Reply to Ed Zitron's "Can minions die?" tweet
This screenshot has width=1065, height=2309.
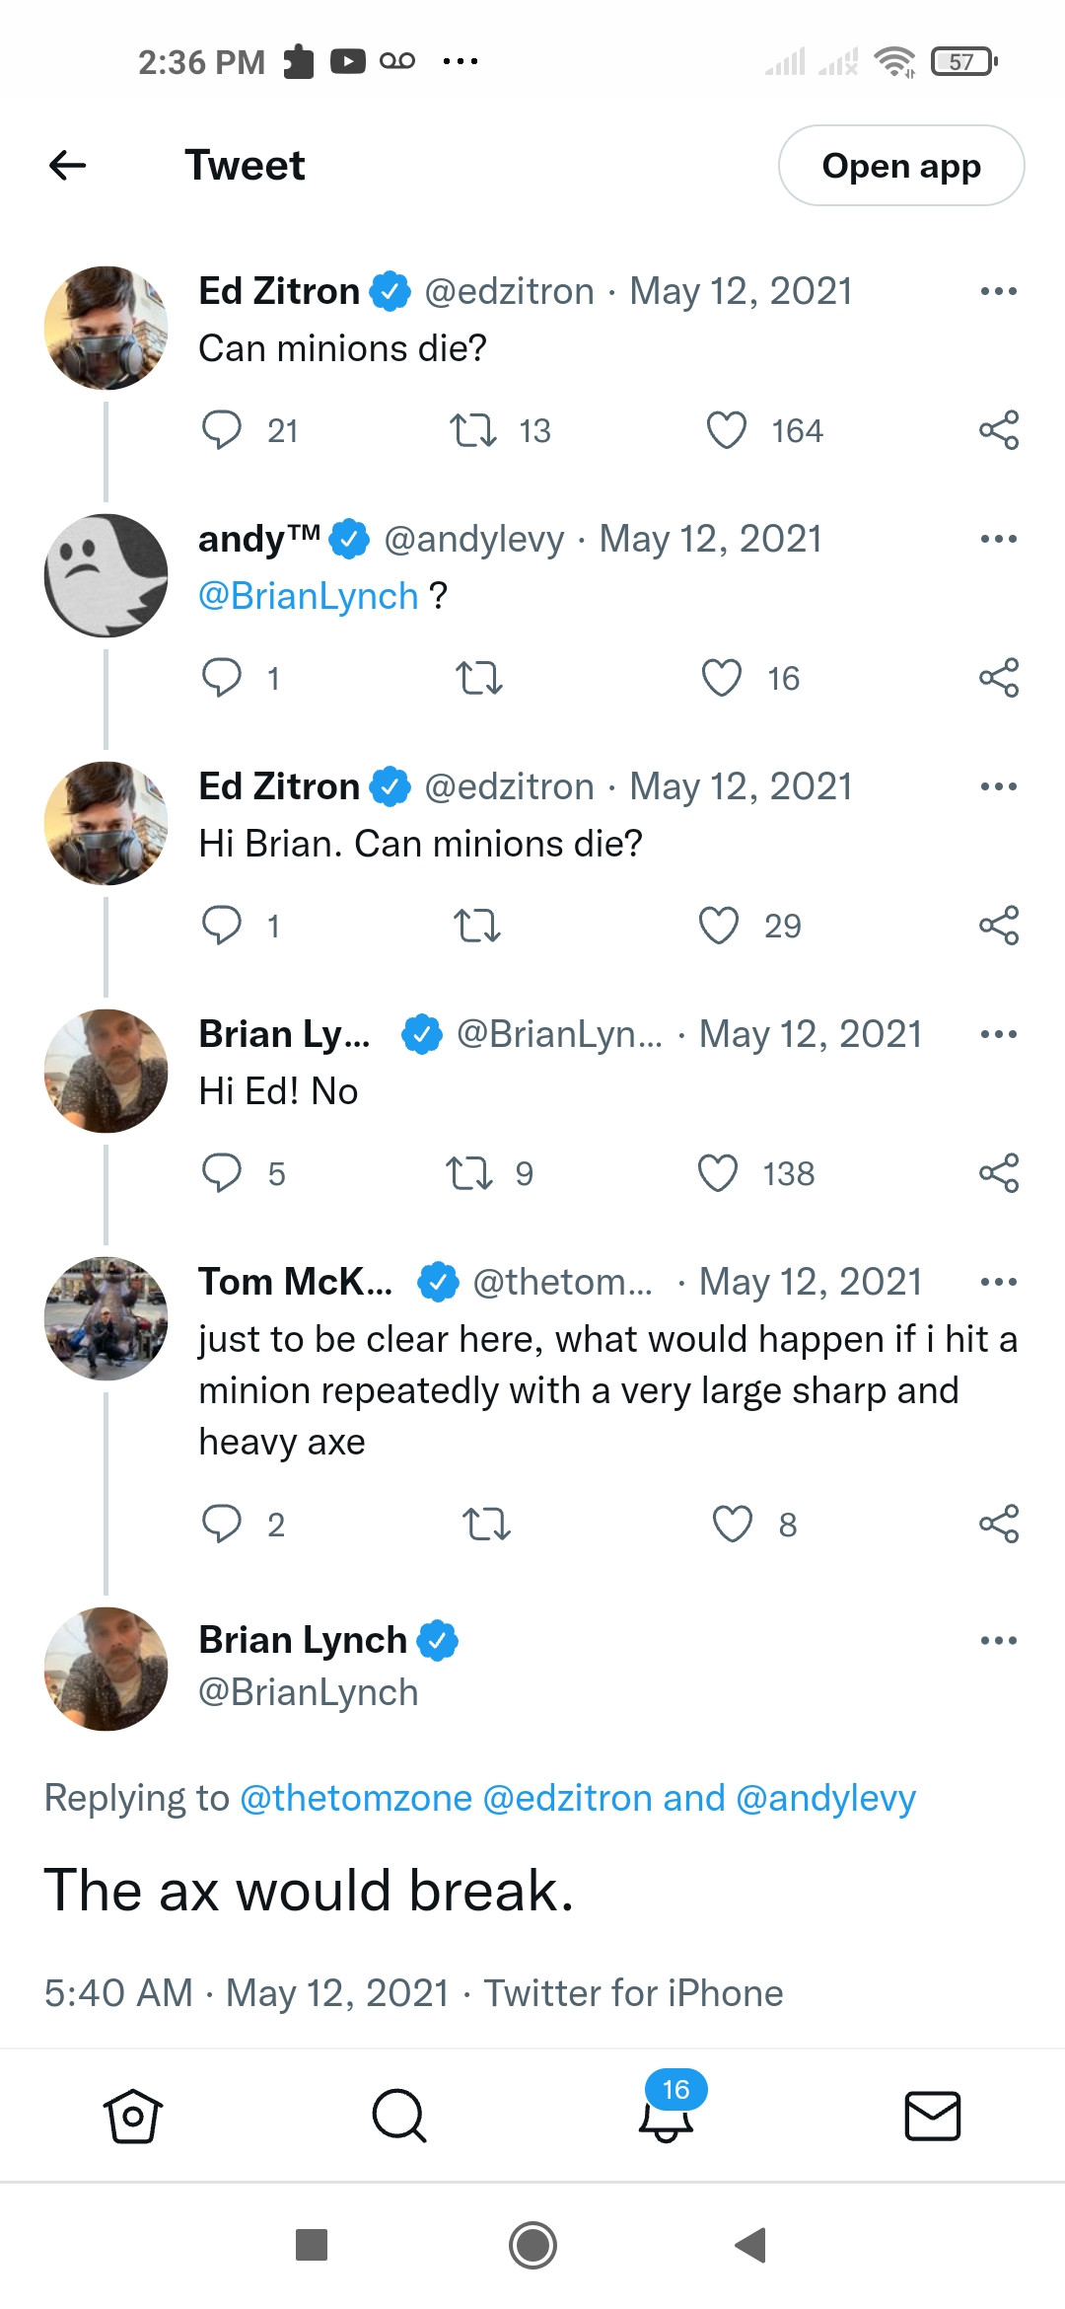point(222,430)
